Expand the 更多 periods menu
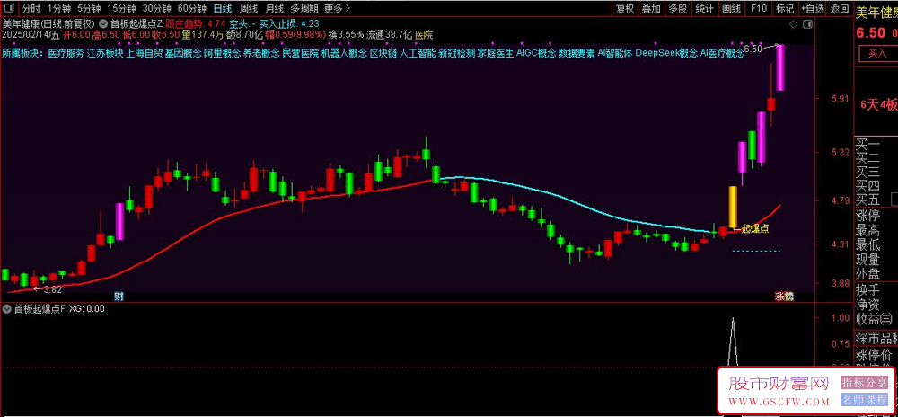 pos(338,8)
